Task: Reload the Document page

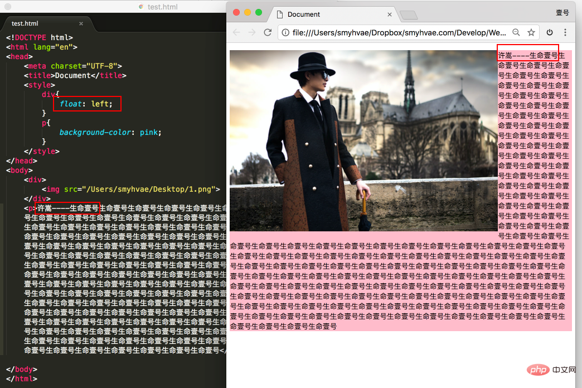Action: tap(268, 32)
